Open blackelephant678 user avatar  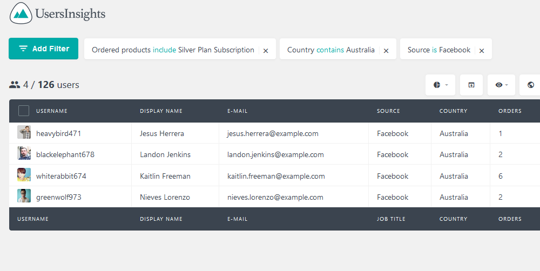click(x=24, y=153)
